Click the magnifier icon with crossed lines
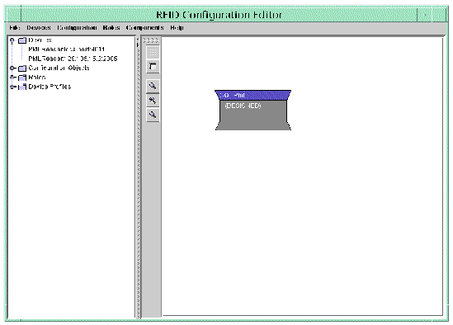Image resolution: width=453 pixels, height=325 pixels. click(x=153, y=101)
